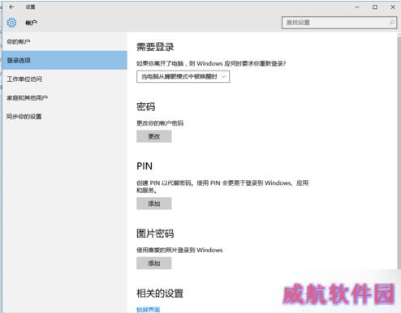Click 添加 button under PIN
The width and height of the screenshot is (401, 313).
[154, 204]
